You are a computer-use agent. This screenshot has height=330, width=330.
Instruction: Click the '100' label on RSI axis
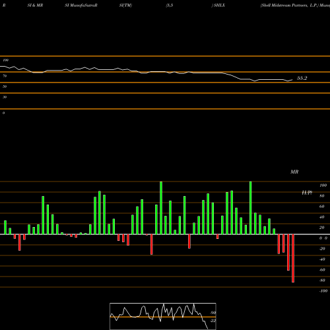pyautogui.click(x=6, y=60)
